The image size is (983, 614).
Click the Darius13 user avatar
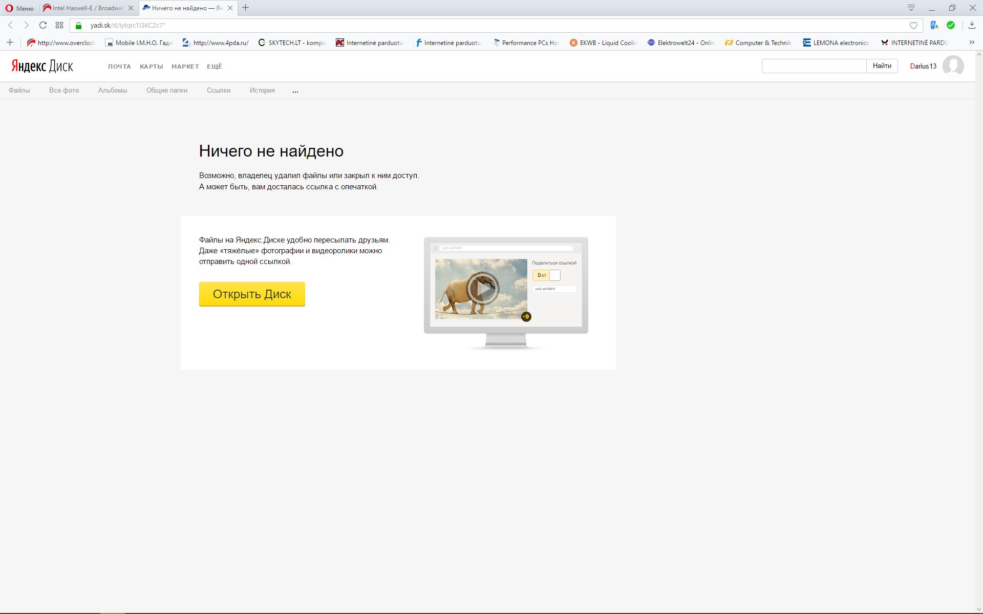pos(953,66)
